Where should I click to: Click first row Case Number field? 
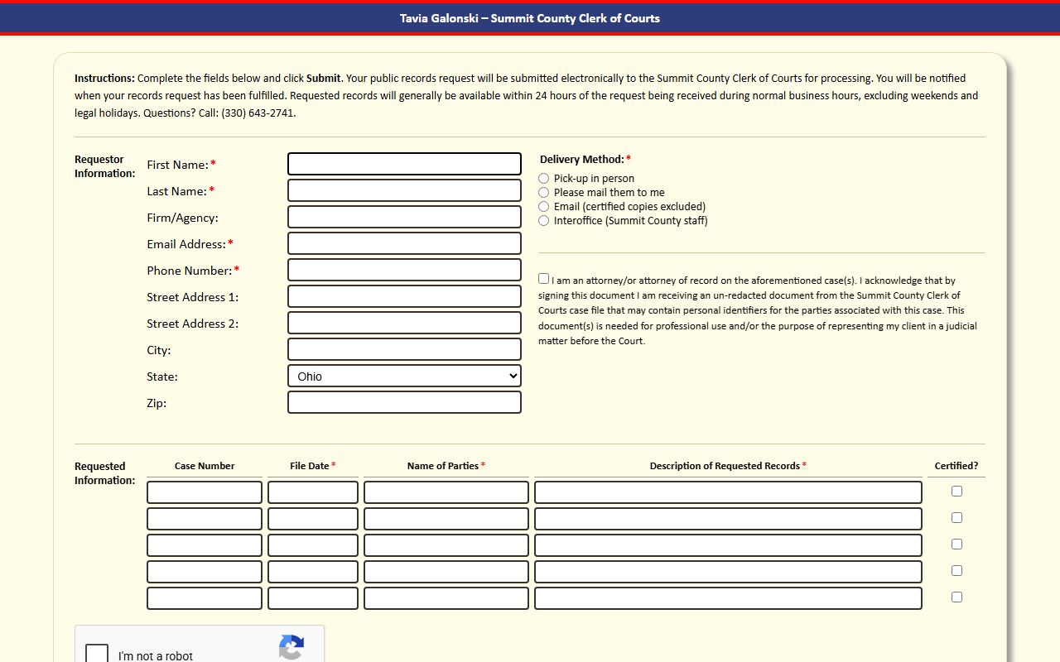(x=205, y=492)
